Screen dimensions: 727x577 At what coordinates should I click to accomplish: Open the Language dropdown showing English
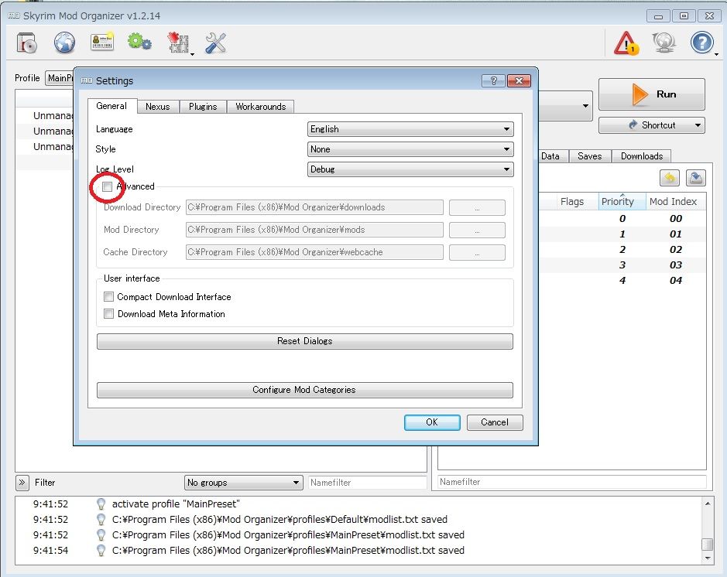click(x=410, y=129)
